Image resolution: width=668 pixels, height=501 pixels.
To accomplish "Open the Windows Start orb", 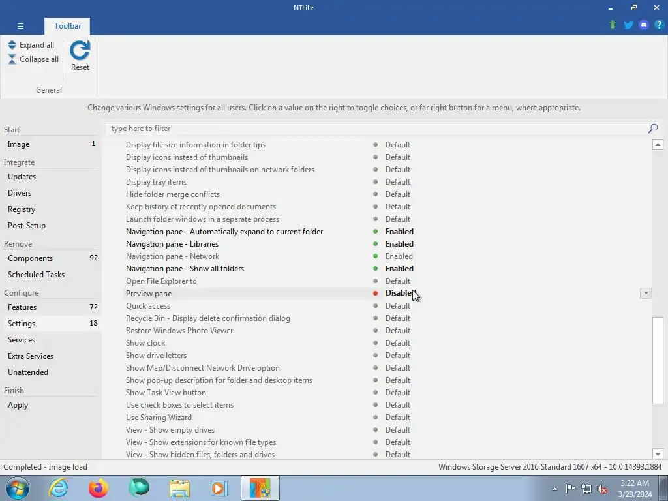I will coord(18,488).
